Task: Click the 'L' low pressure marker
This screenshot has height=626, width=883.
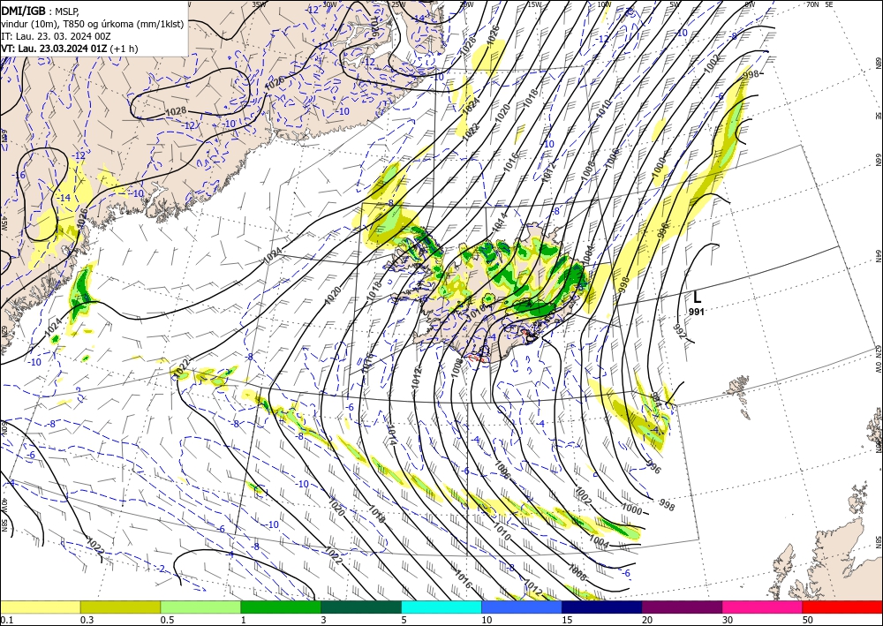Action: pyautogui.click(x=698, y=298)
